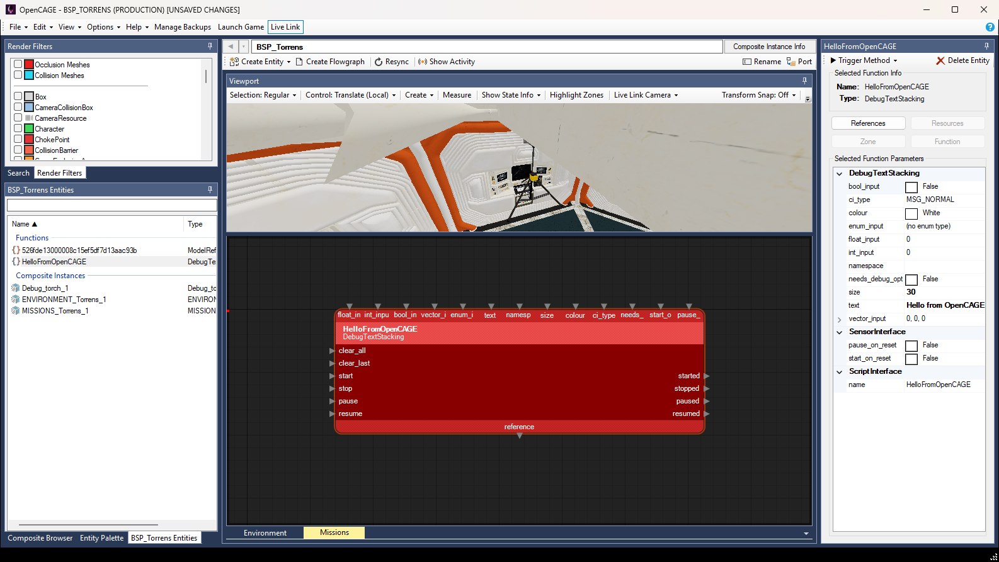Click the resumed output pin arrow
Screen dimensions: 999x562
coord(707,413)
